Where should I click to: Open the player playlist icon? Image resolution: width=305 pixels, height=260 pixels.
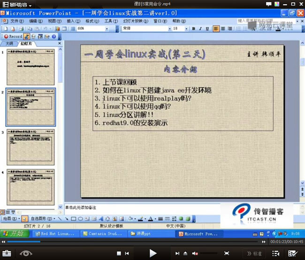pos(276,253)
